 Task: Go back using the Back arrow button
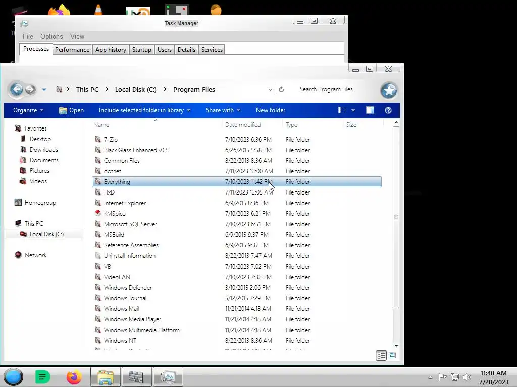pyautogui.click(x=17, y=89)
